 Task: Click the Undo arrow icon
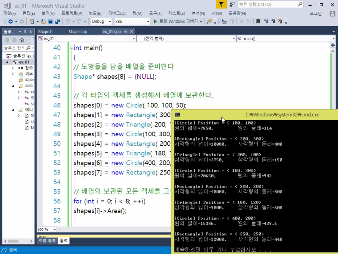click(68, 22)
